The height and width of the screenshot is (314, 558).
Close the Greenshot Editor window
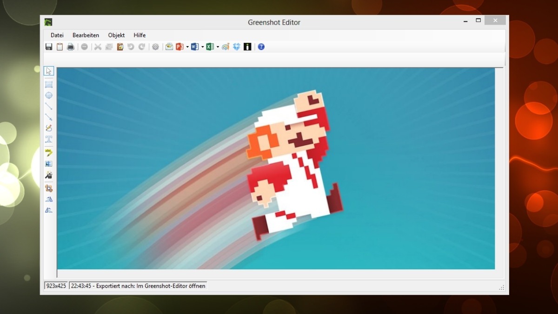pos(495,20)
